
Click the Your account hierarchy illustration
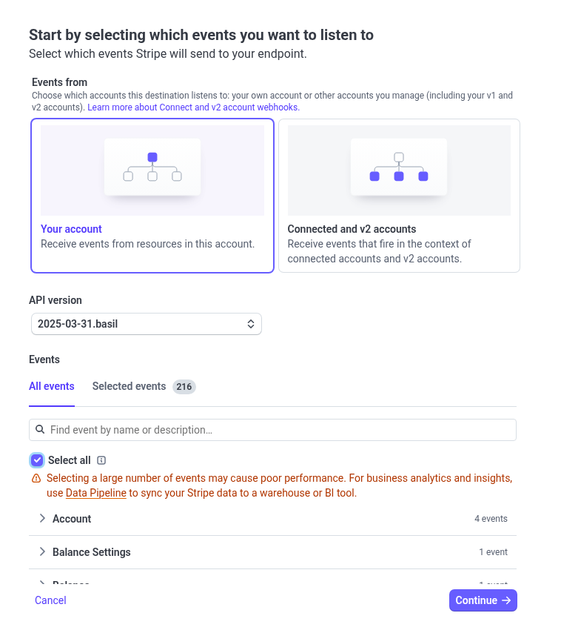click(152, 170)
